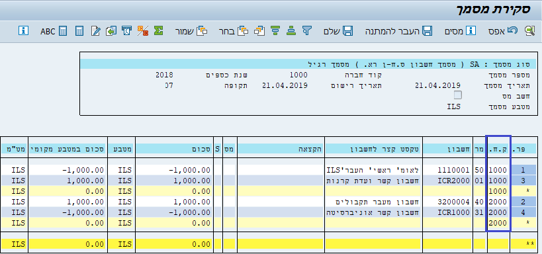
Task: Click the filter funnel icon
Action: click(307, 30)
